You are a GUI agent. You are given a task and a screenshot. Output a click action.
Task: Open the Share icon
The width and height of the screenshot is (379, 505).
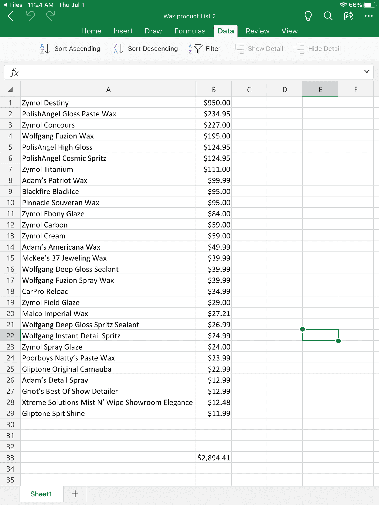[x=348, y=16]
